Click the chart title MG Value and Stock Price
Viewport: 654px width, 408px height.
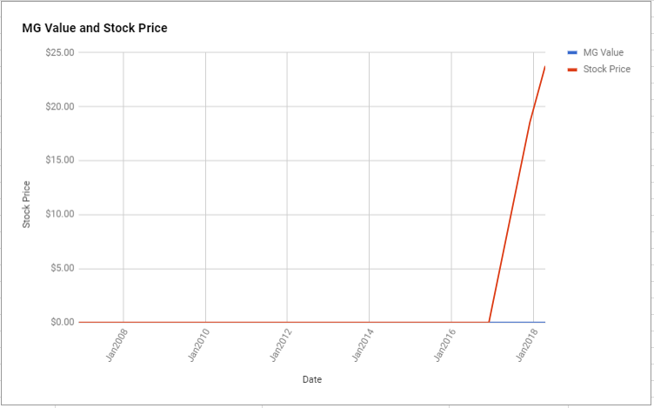click(x=95, y=28)
